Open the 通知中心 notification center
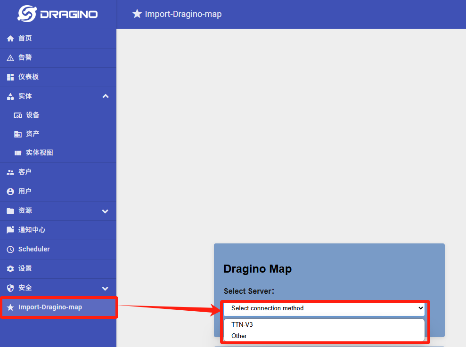 [58, 230]
